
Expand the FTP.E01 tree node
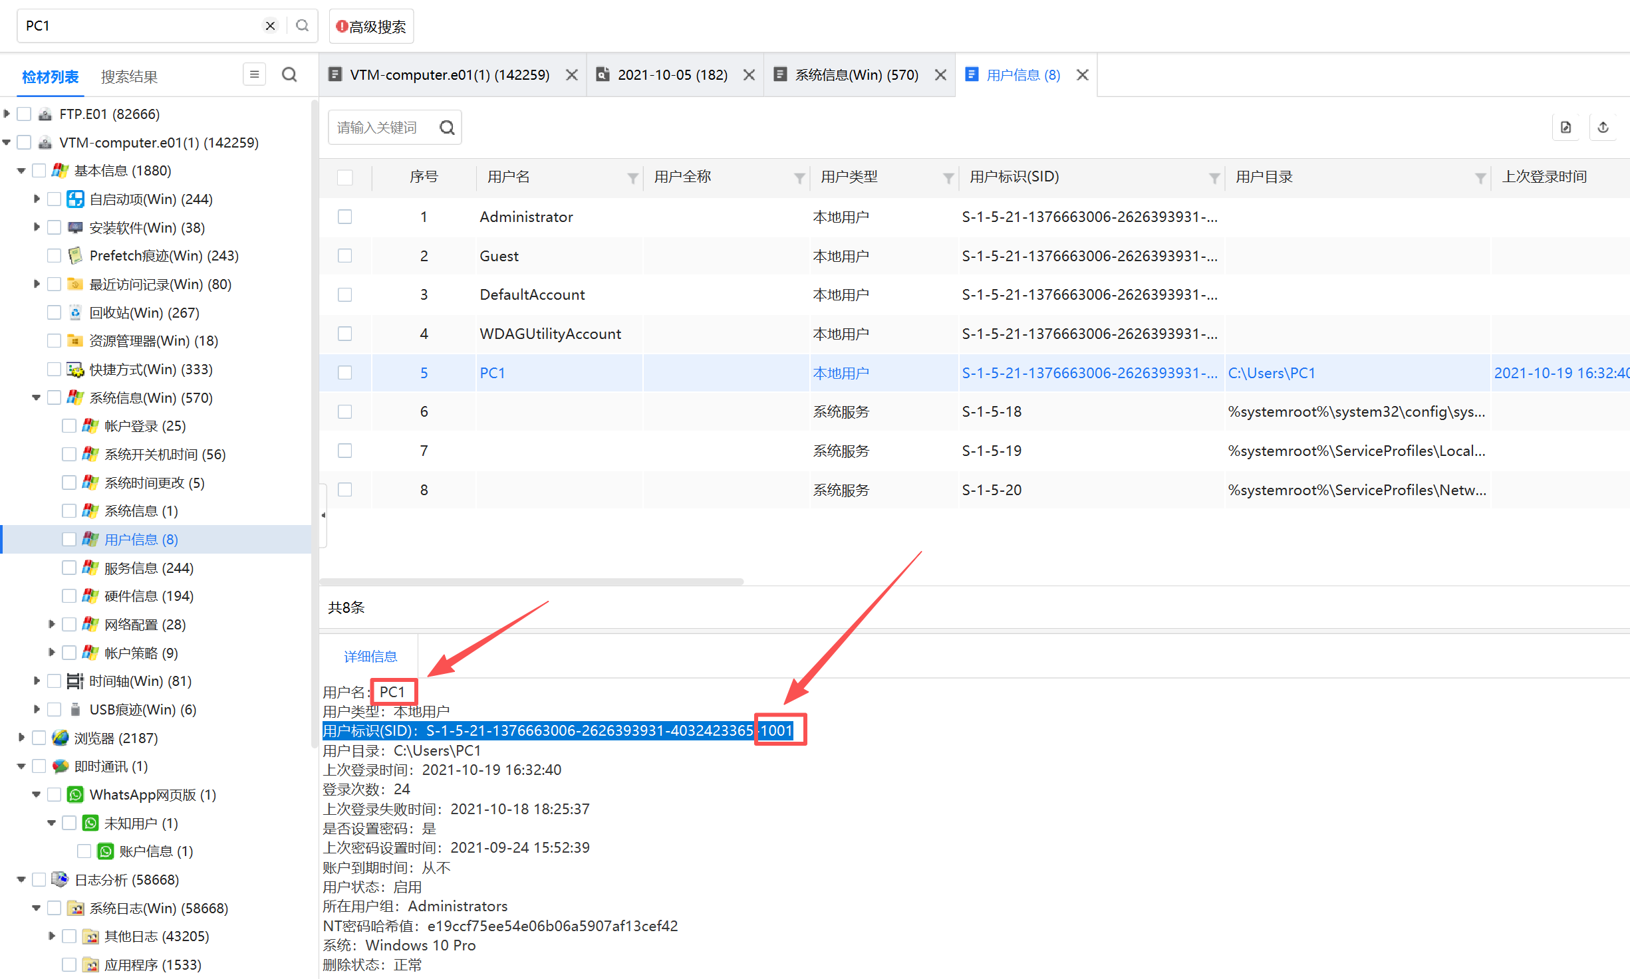pyautogui.click(x=7, y=114)
